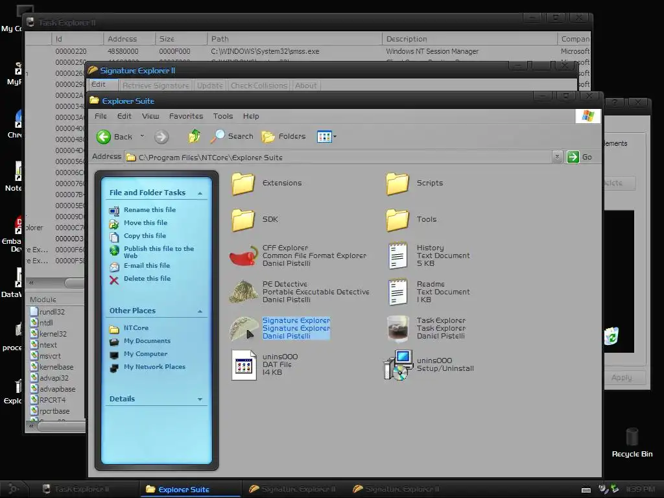Click Update in Signature Explorer II
Screen dimensions: 664x498
click(x=209, y=86)
